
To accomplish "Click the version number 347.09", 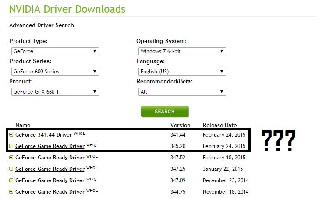I will tap(178, 180).
